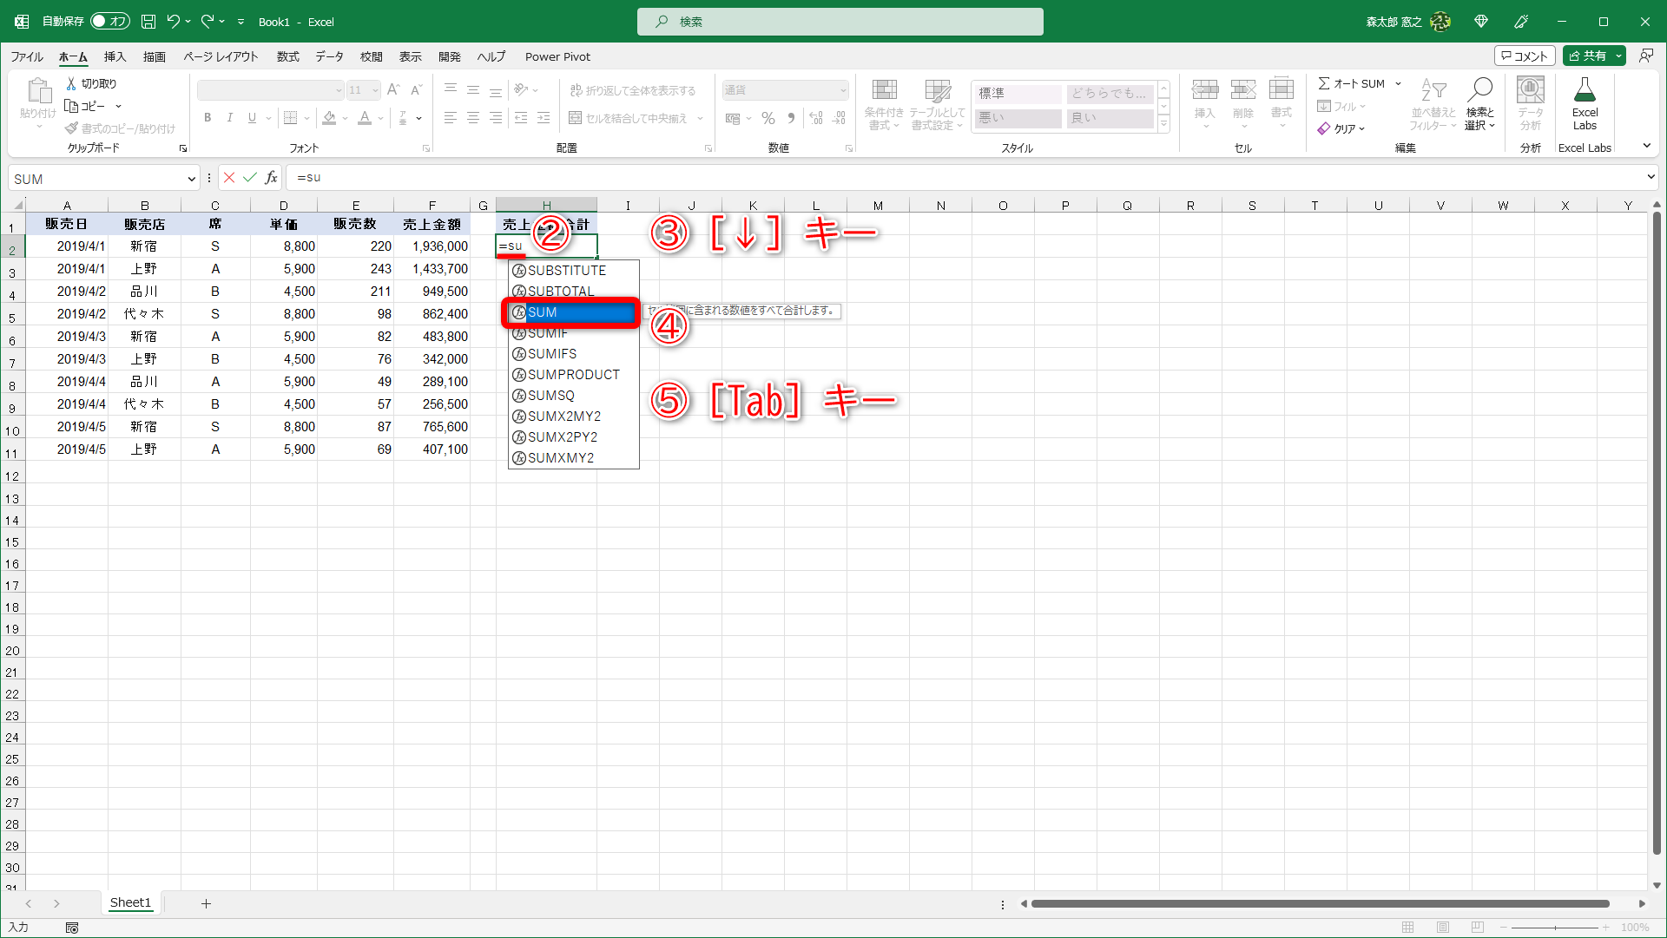Click the Undo arrow icon
Viewport: 1667px width, 938px height.
[174, 22]
